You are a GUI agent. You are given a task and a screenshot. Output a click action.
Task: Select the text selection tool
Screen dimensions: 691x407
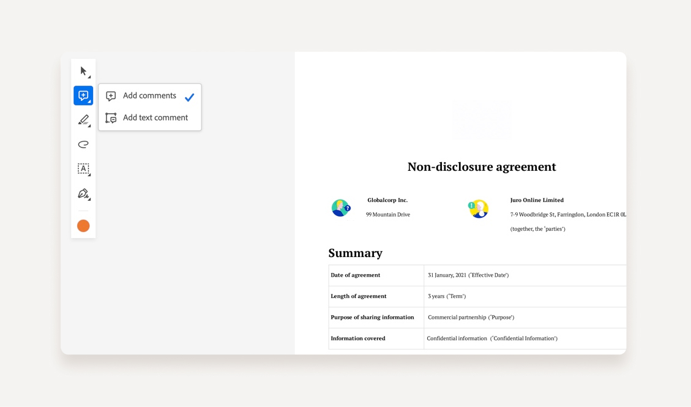pos(83,169)
